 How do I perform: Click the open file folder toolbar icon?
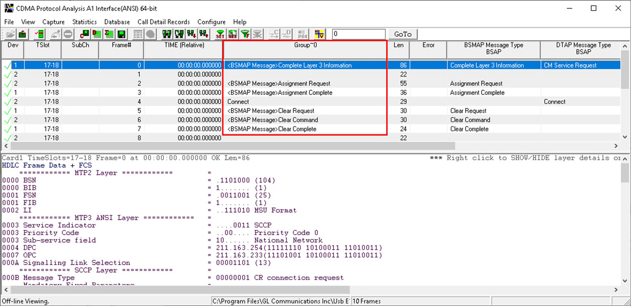[11, 34]
